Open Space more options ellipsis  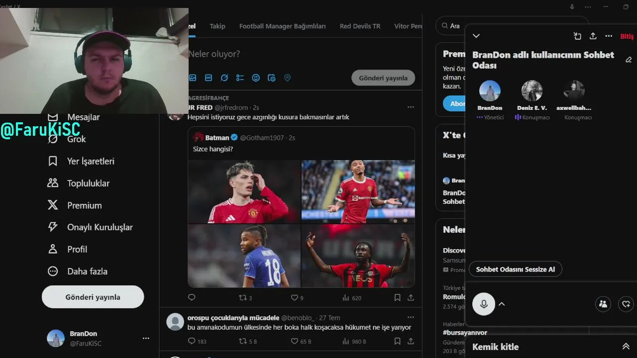[609, 36]
